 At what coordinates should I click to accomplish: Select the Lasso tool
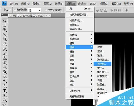(5, 30)
